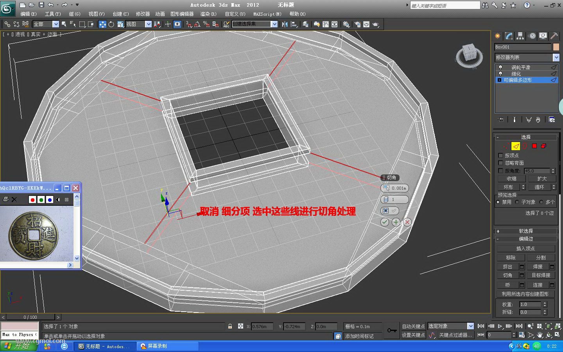This screenshot has height=352, width=563.
Task: Click the 移除 (Remove) button
Action: click(511, 258)
